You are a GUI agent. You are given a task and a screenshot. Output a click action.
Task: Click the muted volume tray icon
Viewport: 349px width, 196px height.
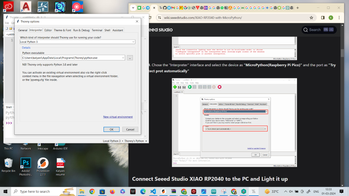[x=291, y=192]
